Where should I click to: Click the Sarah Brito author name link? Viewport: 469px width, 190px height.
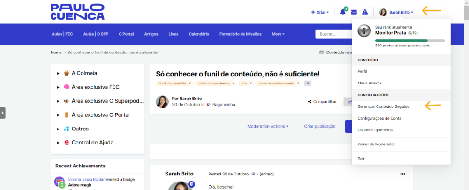190,99
